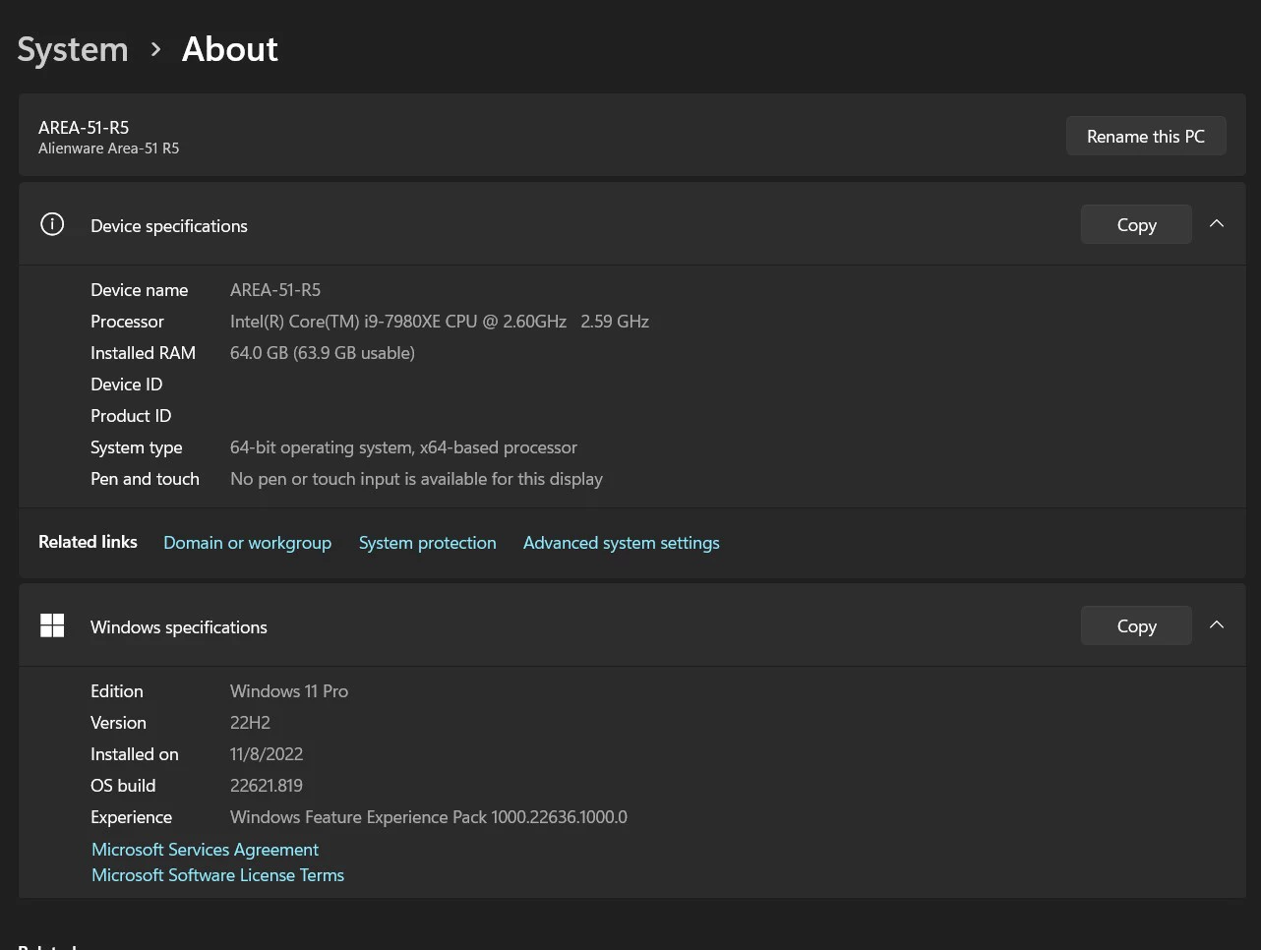Screen dimensions: 1261x950
Task: Copy the Windows specifications
Action: 1136,626
